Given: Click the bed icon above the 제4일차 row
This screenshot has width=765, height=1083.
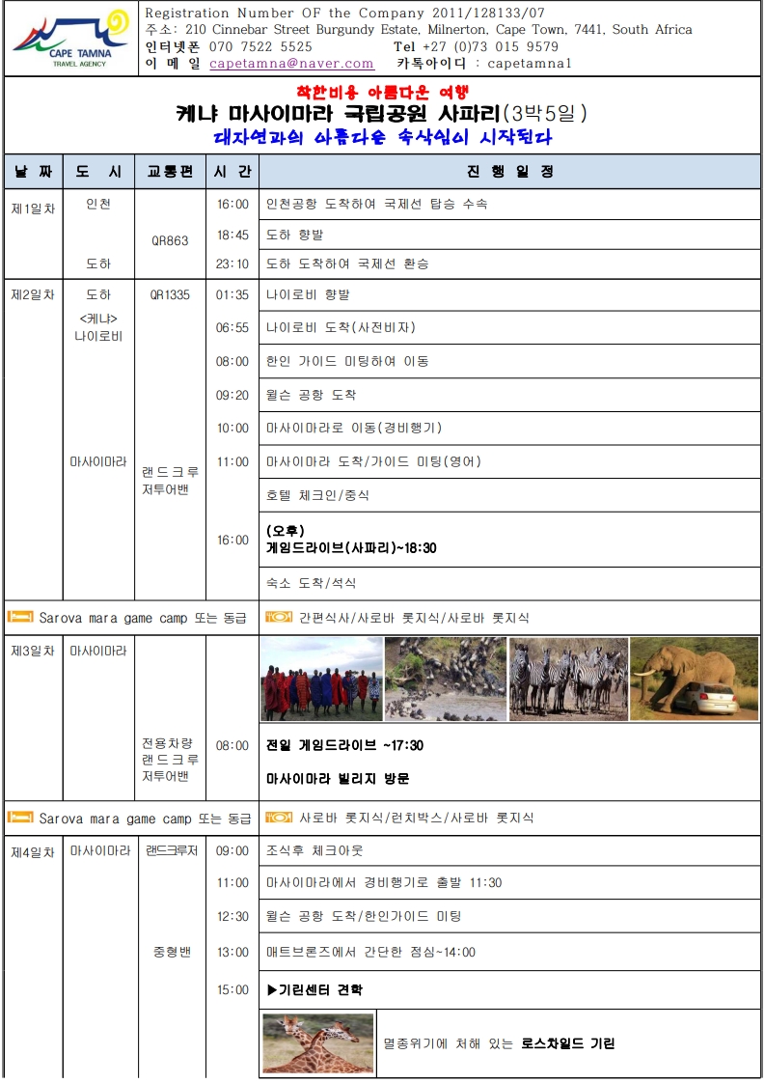Looking at the screenshot, I should [x=20, y=818].
